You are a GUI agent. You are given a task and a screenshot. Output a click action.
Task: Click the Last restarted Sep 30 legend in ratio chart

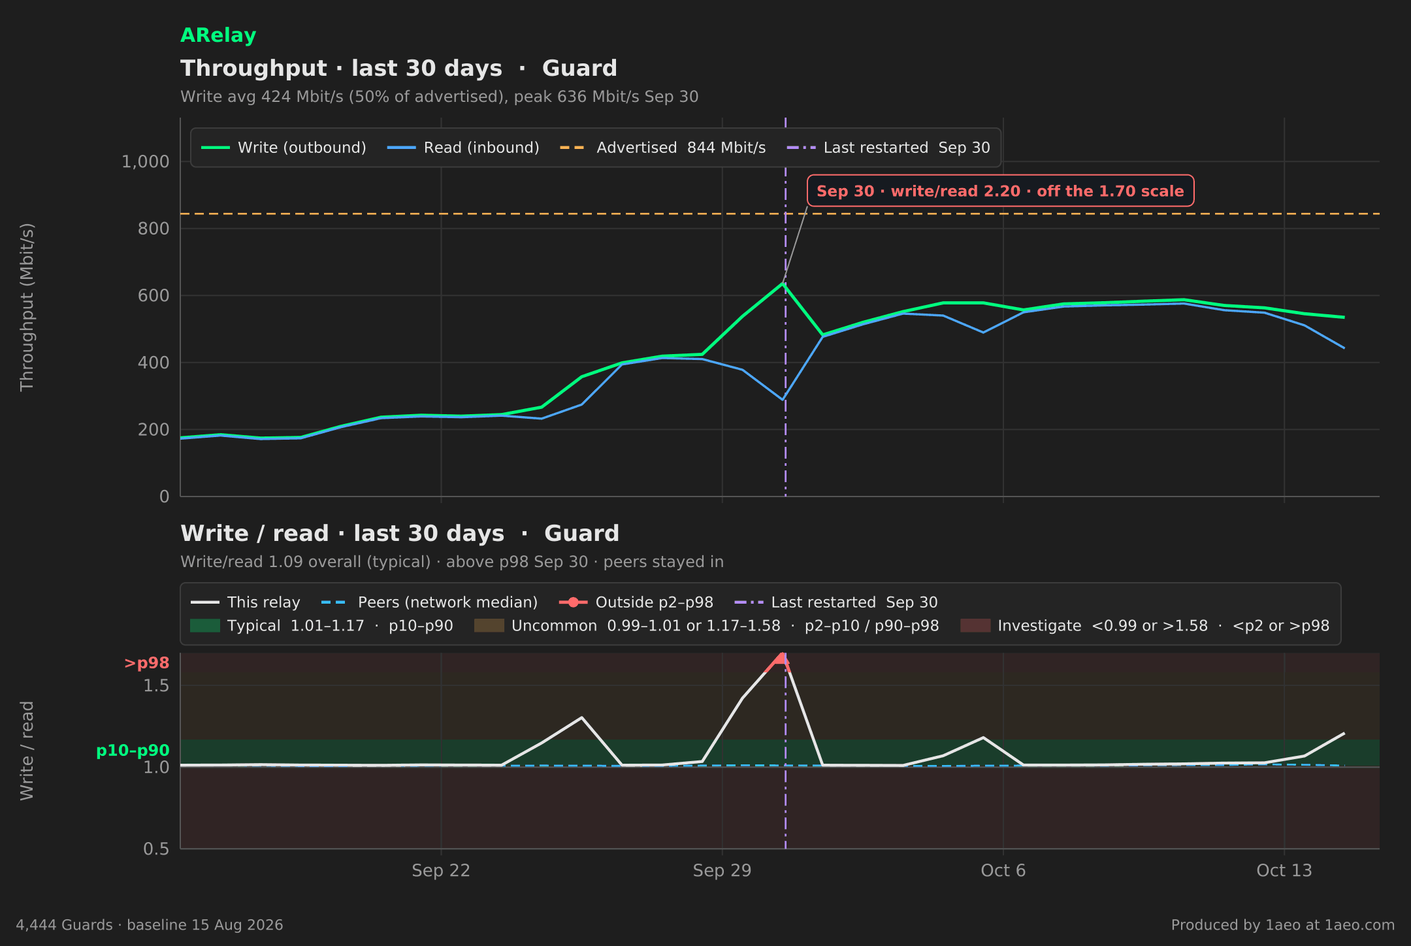[x=836, y=602]
